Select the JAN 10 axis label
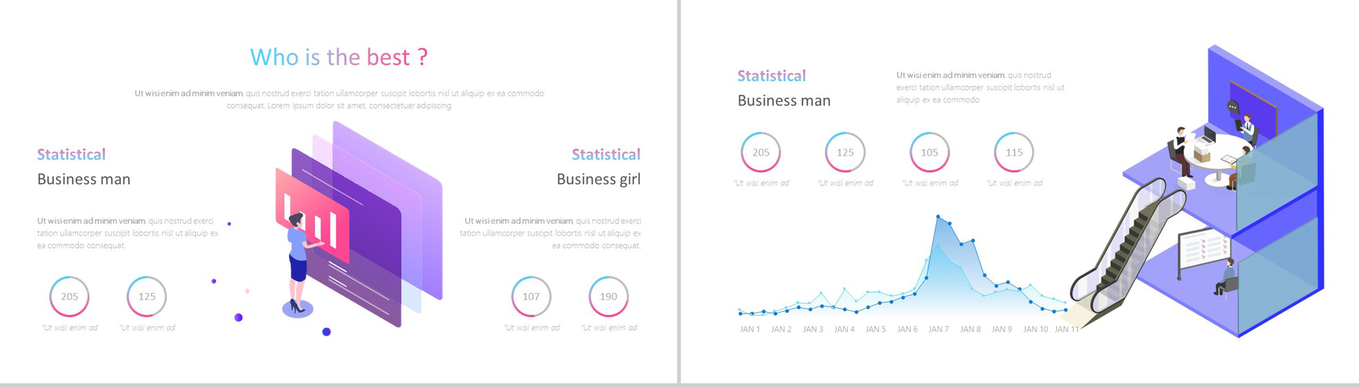Viewport: 1359px width, 387px height. (x=1035, y=329)
